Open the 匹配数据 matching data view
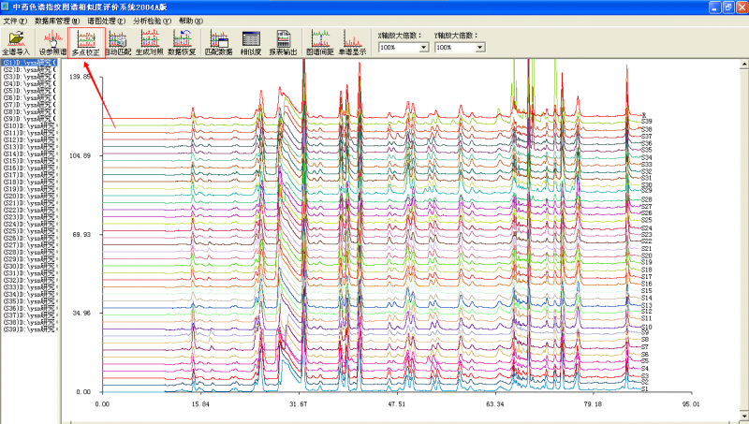The height and width of the screenshot is (424, 749). (x=219, y=42)
